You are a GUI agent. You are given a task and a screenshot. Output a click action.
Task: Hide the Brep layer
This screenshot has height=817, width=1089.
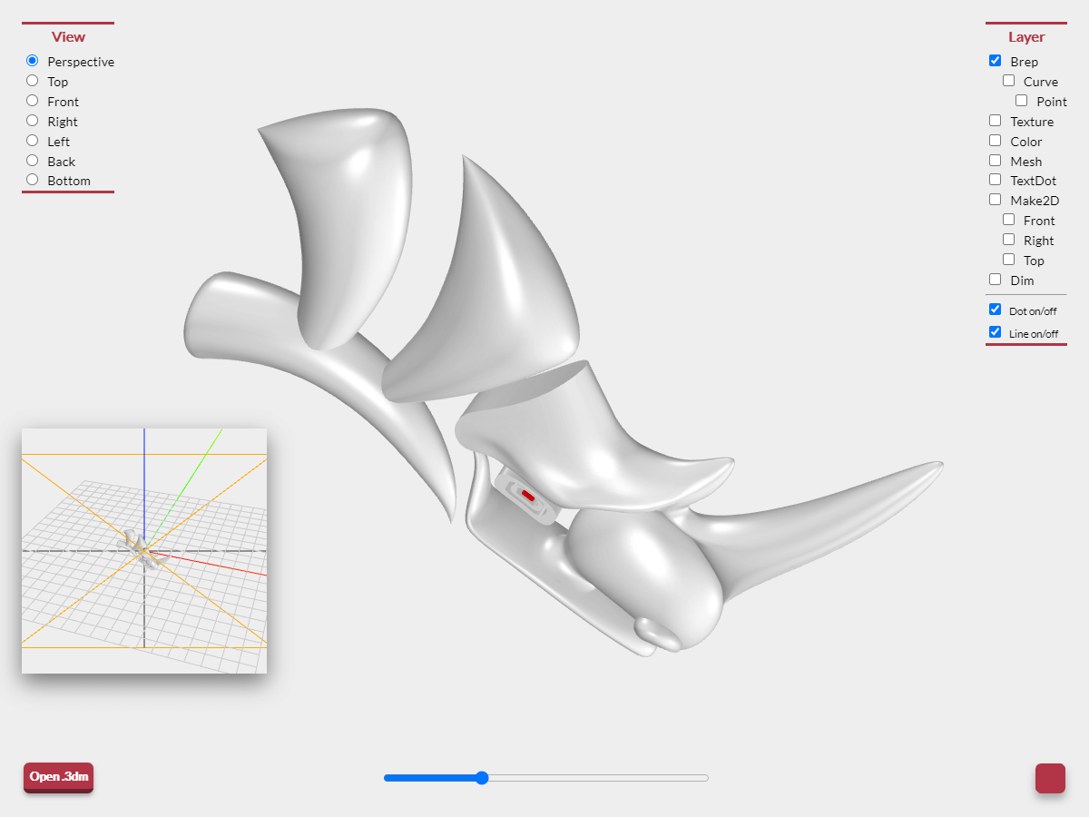(995, 60)
